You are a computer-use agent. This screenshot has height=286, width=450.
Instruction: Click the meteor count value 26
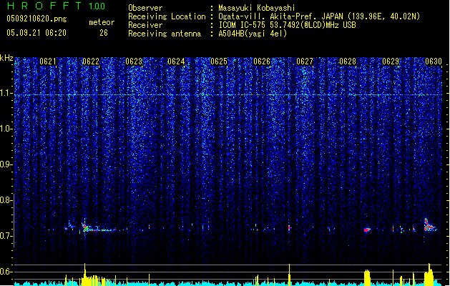coord(104,33)
